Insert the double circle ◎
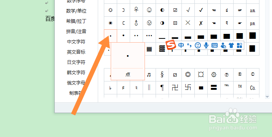Viewport: 272px width, 137px height. (188, 75)
